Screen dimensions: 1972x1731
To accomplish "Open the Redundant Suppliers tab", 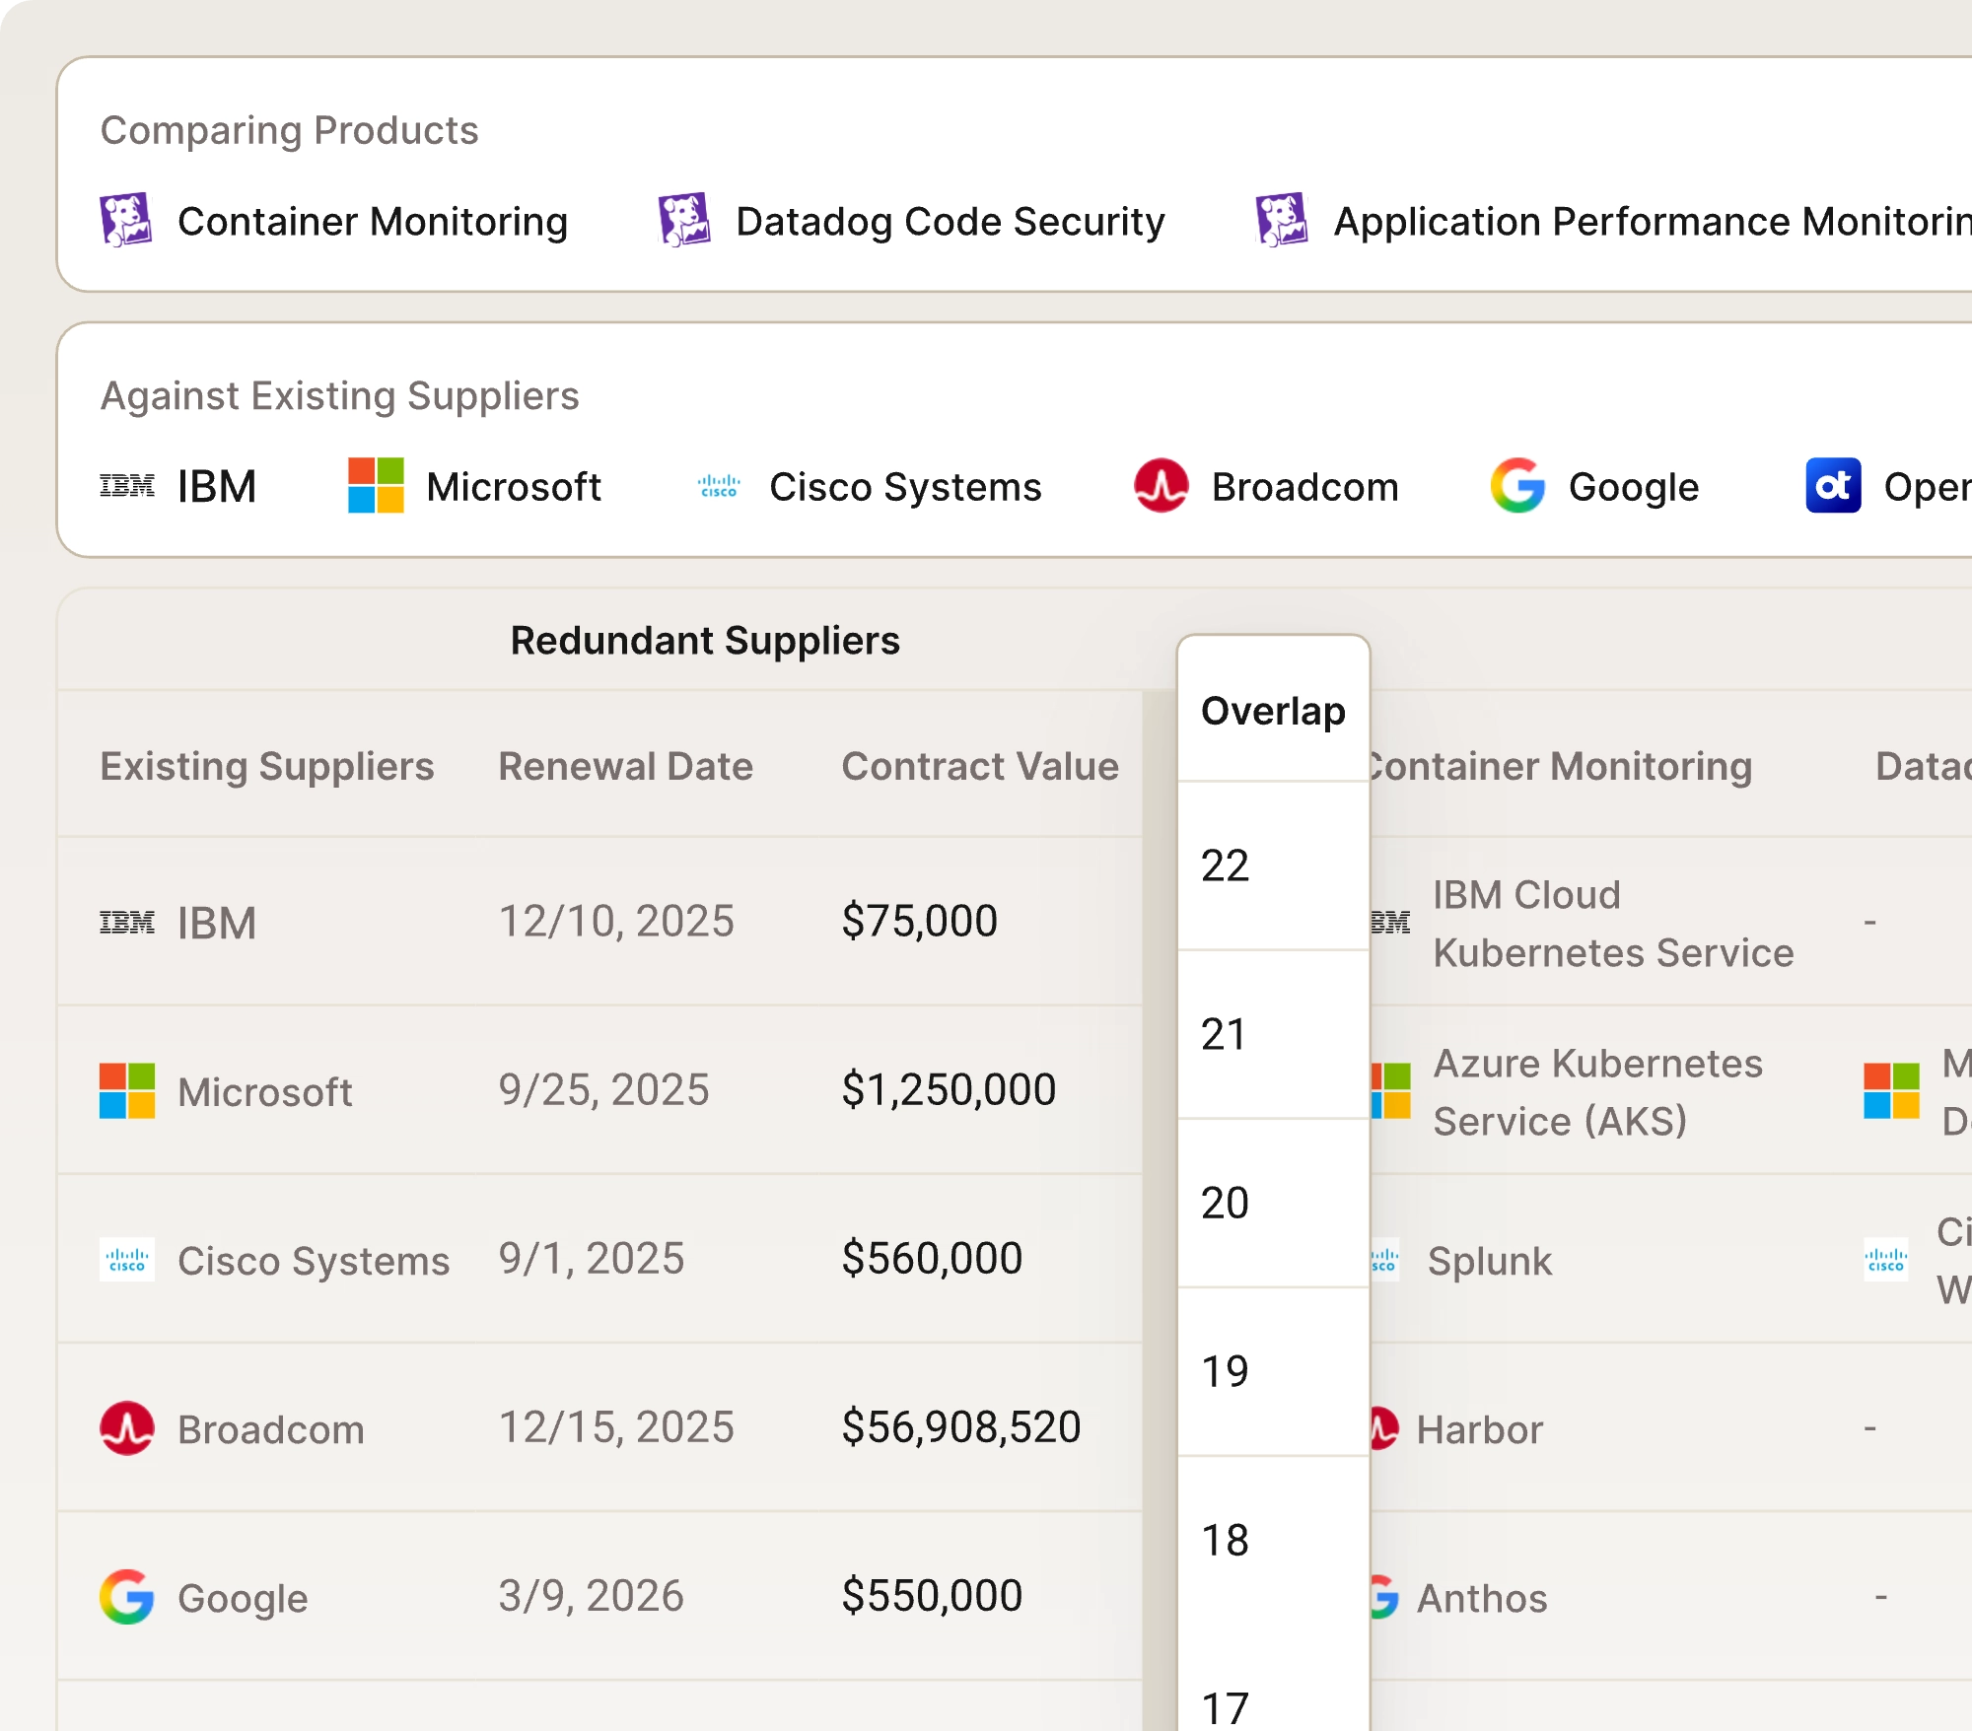I will [705, 640].
